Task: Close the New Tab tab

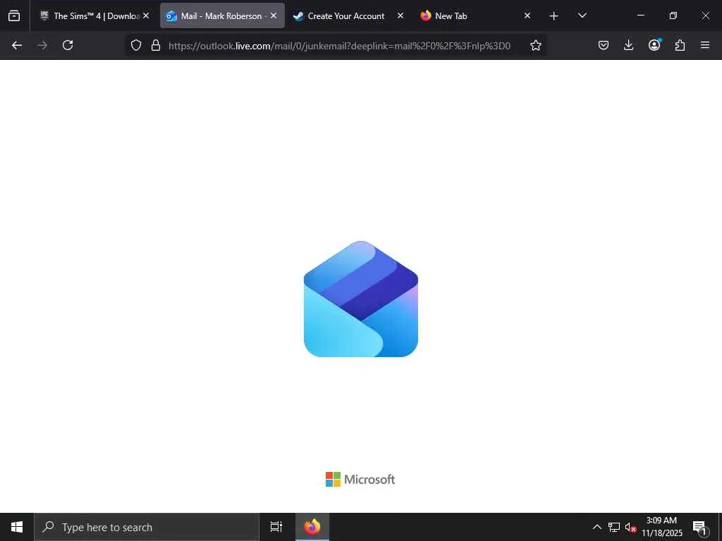Action: click(x=527, y=15)
